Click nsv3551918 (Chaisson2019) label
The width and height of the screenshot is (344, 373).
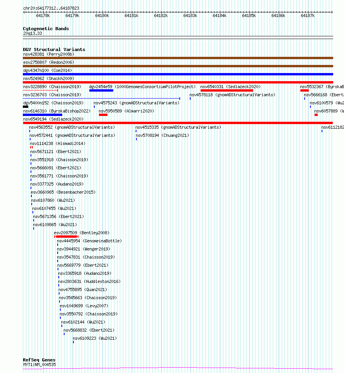click(x=59, y=160)
